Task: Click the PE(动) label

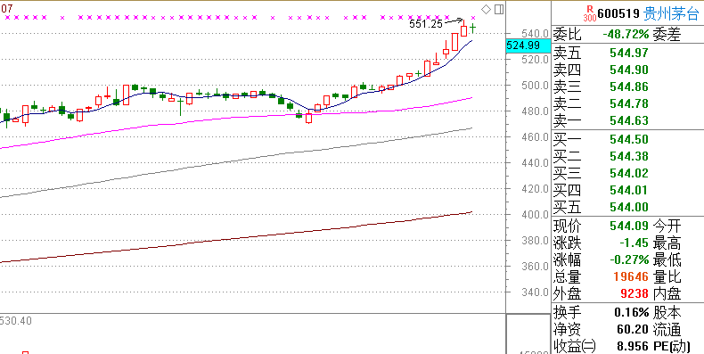Action: click(x=671, y=346)
